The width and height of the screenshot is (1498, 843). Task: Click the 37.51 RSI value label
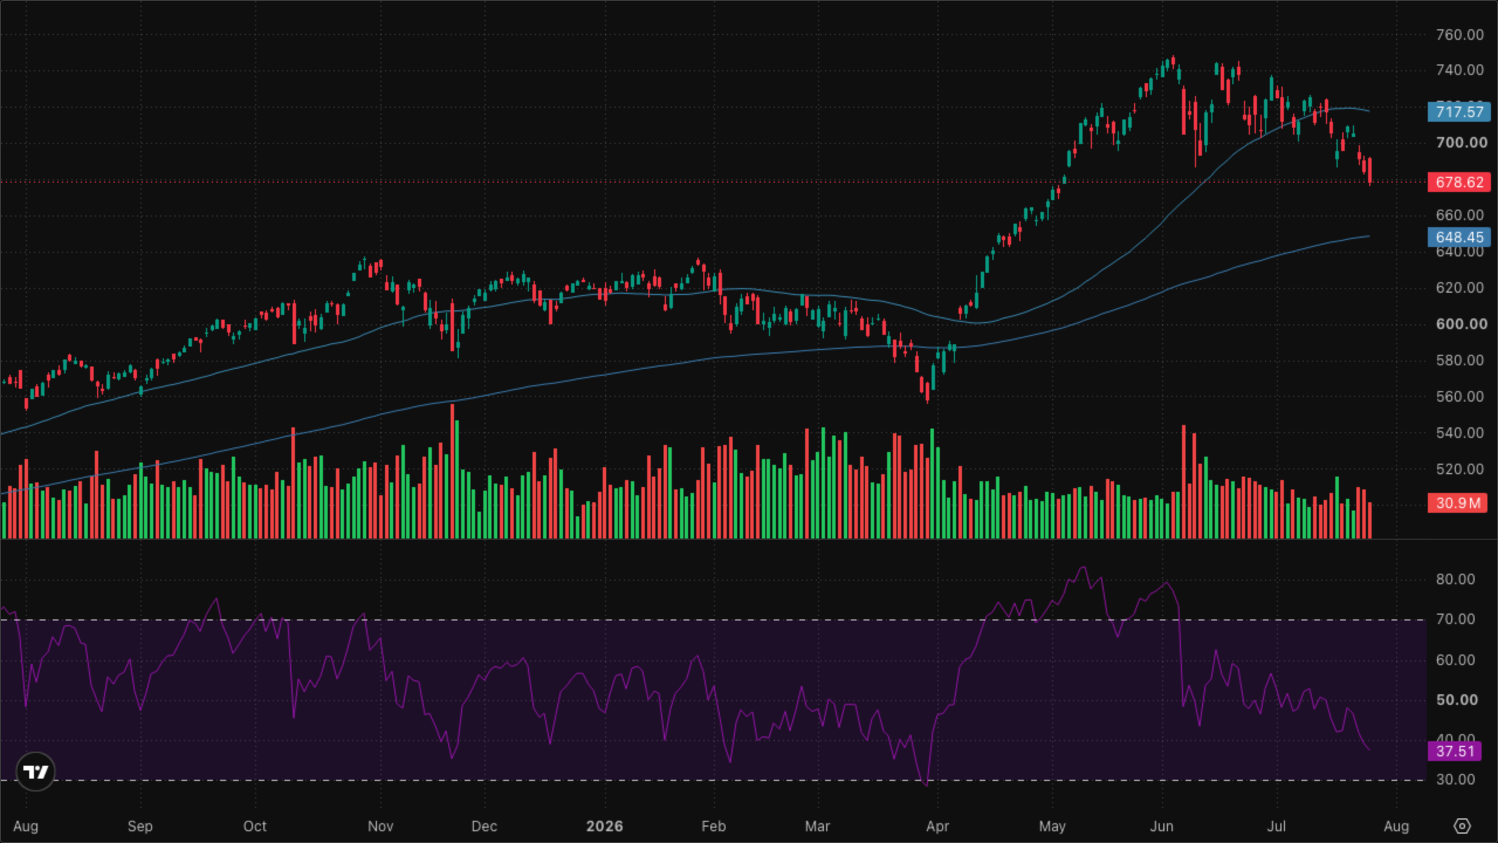1455,751
